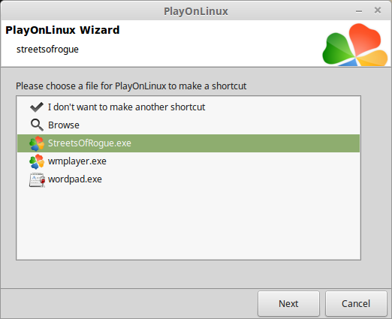Click the PlayOnLinux title bar text
The width and height of the screenshot is (392, 319).
click(x=196, y=11)
